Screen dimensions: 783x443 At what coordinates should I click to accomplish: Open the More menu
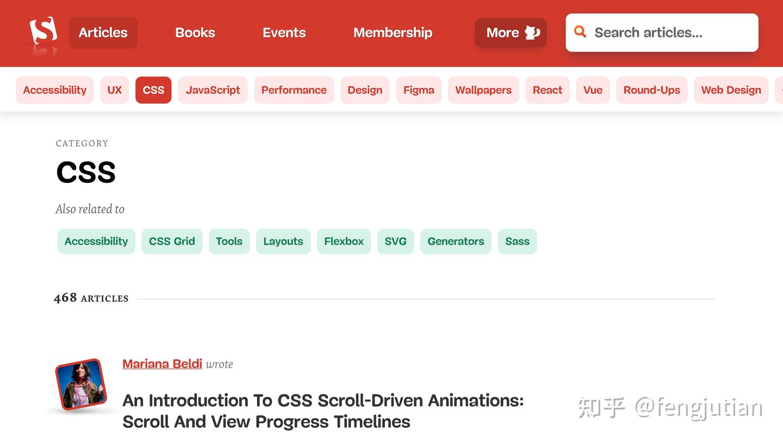coord(510,32)
